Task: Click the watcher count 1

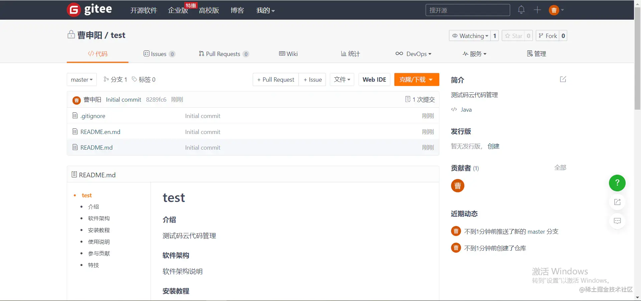Action: [494, 36]
